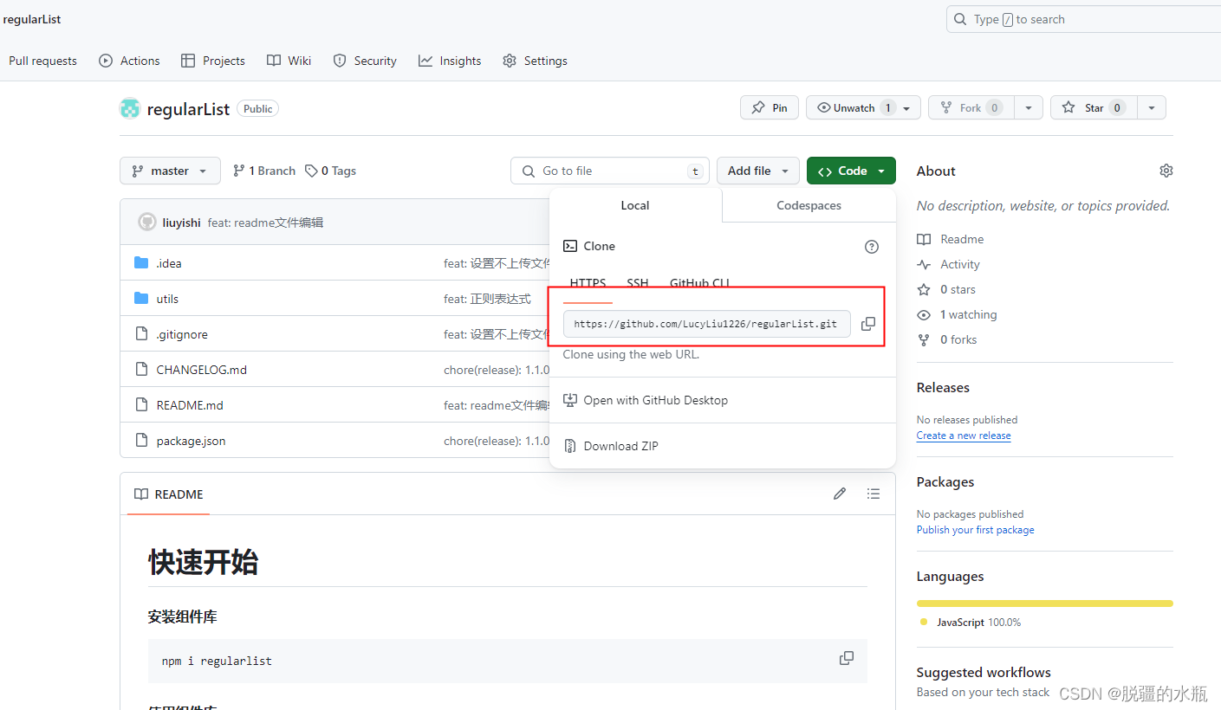Open the Pull requests tab
1221x710 pixels.
pos(42,61)
